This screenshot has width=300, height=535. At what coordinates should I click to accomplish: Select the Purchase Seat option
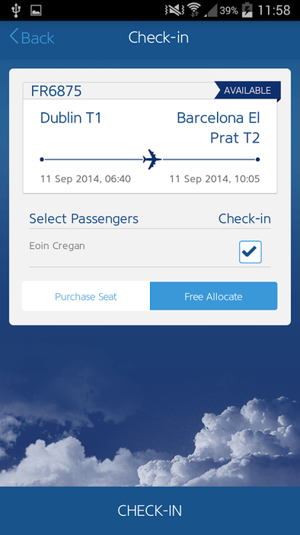pos(86,296)
